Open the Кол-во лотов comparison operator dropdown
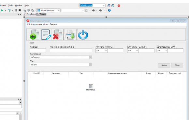 [101, 51]
